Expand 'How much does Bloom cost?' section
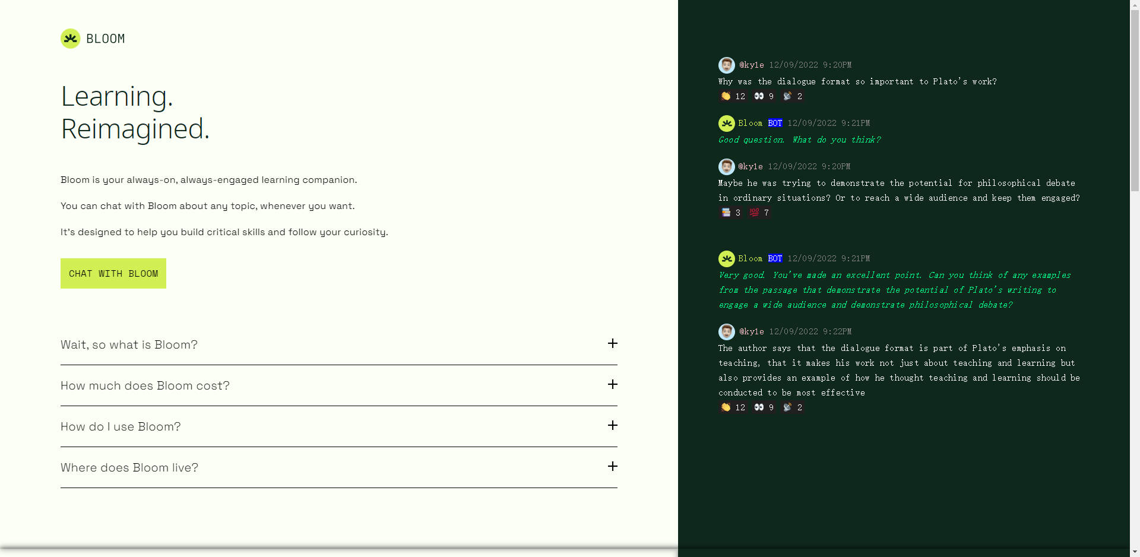Image resolution: width=1140 pixels, height=557 pixels. click(x=339, y=385)
